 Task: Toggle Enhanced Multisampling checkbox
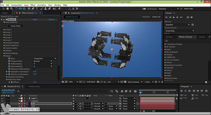coord(34,69)
